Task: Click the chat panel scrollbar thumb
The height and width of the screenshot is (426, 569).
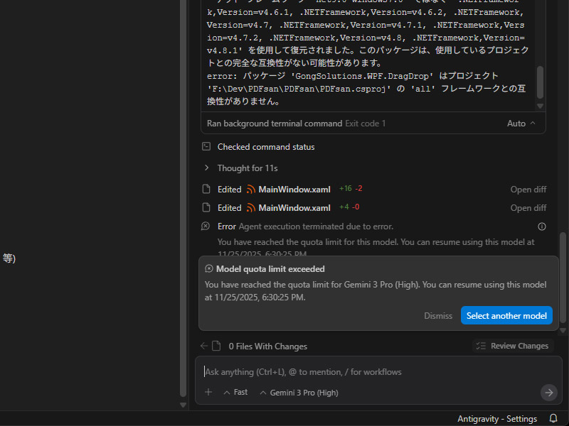Action: tap(563, 278)
